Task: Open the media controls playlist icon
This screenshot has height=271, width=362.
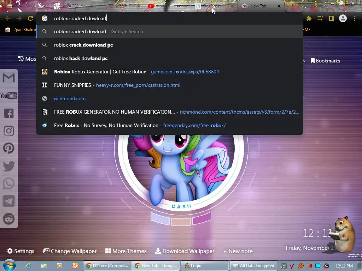Action: pyautogui.click(x=320, y=18)
